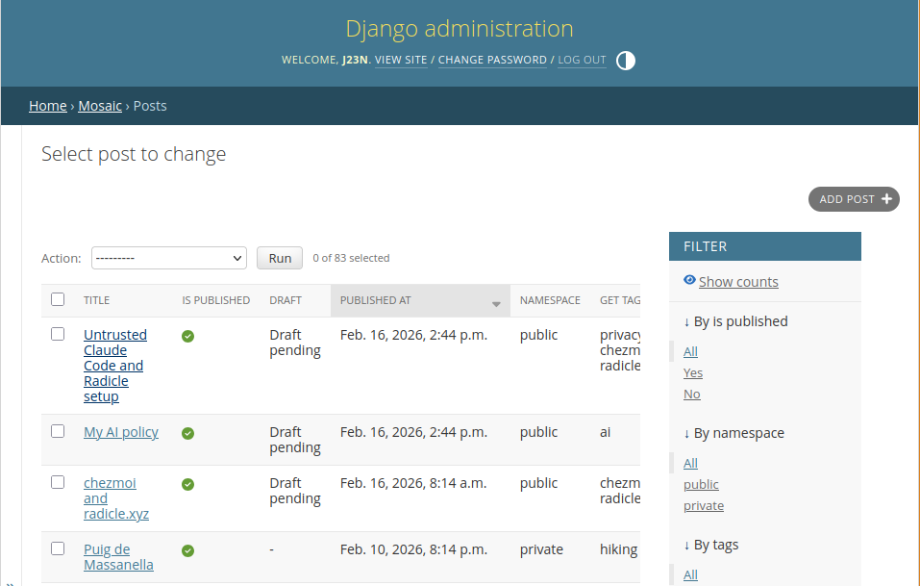This screenshot has height=586, width=920.
Task: Sort the table by Title column header
Action: coord(97,300)
